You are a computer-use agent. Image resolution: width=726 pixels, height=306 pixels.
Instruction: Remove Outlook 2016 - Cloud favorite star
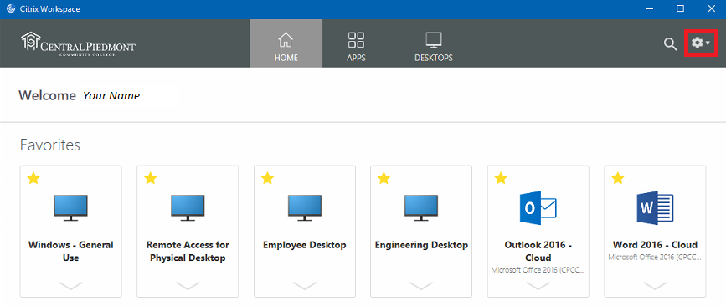[x=501, y=178]
